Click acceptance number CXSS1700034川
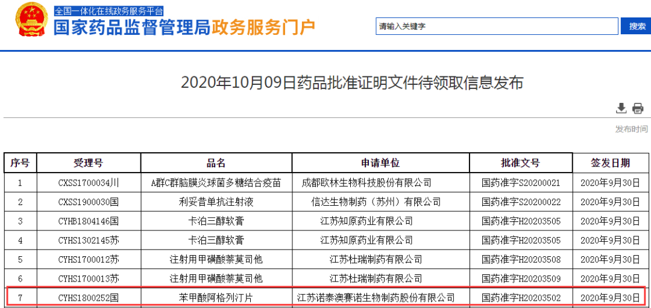 tap(89, 182)
